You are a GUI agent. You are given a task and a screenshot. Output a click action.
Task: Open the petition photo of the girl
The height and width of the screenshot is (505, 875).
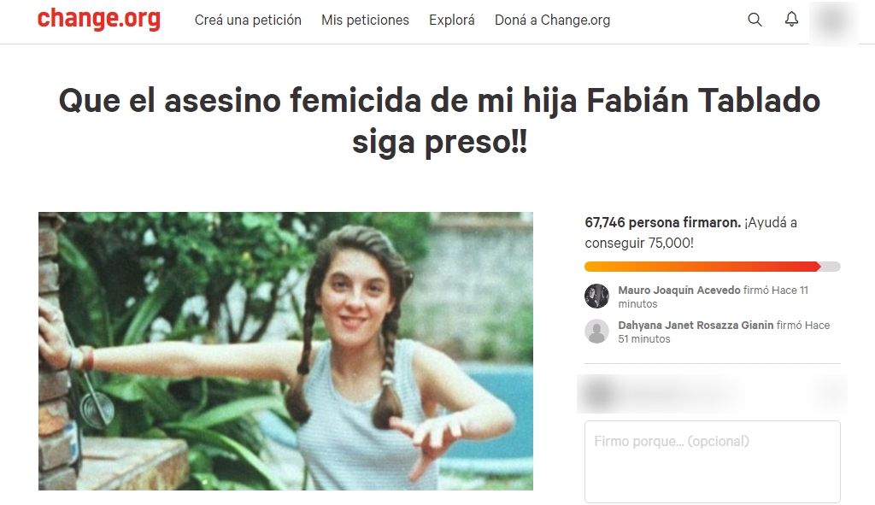285,351
